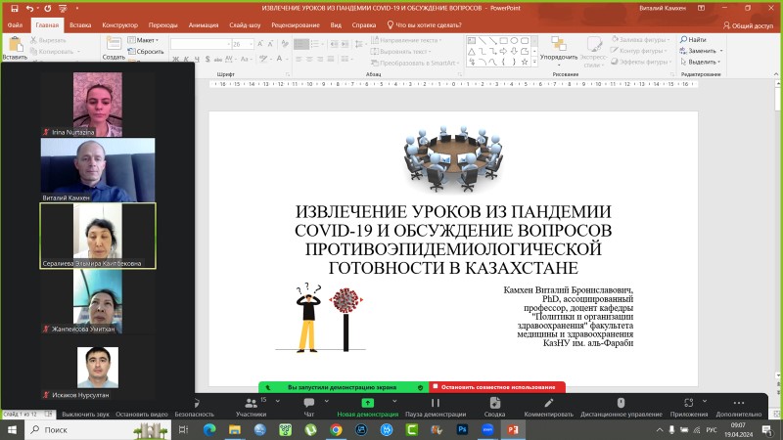This screenshot has width=783, height=440.
Task: Open Zoom Chat
Action: 309,407
